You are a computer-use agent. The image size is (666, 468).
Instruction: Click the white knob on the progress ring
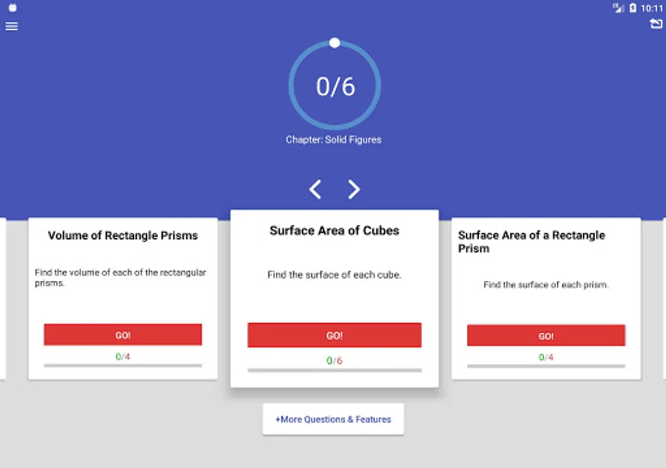pyautogui.click(x=335, y=43)
